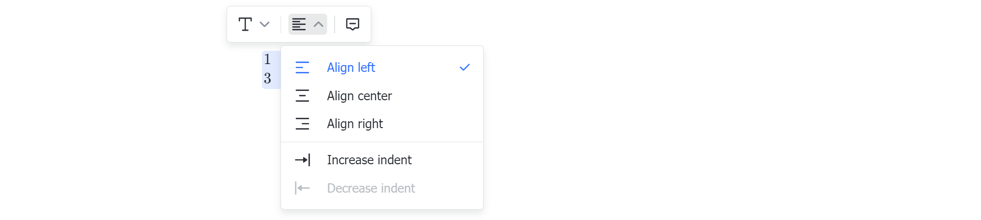Click the Decrease indent arrow icon
This screenshot has height=220, width=981.
302,188
